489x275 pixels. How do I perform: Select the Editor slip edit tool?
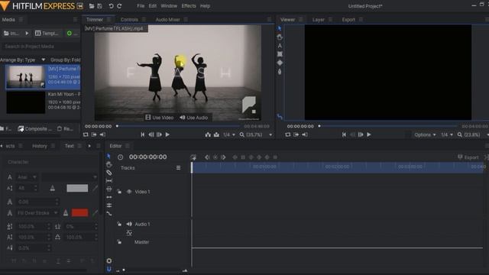(108, 181)
